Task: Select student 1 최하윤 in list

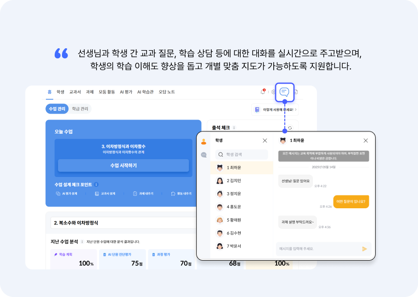Action: click(242, 167)
